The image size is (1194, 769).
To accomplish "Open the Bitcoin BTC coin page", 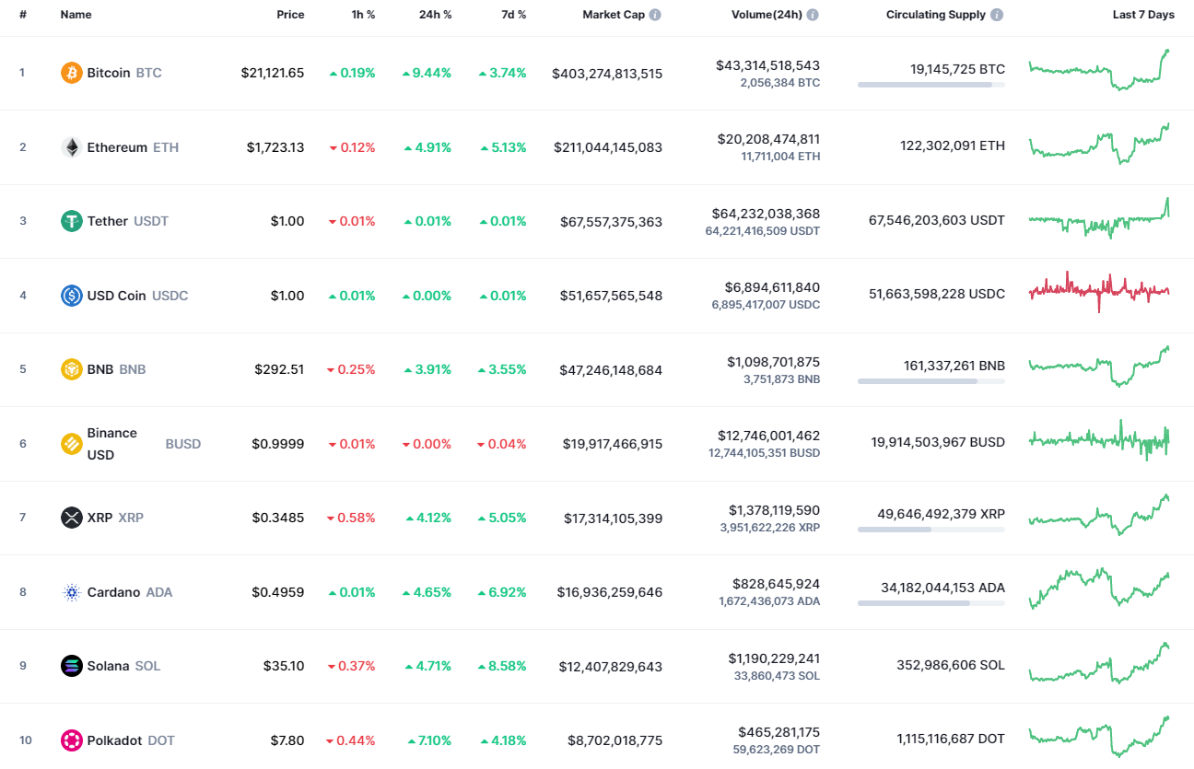I will (111, 72).
